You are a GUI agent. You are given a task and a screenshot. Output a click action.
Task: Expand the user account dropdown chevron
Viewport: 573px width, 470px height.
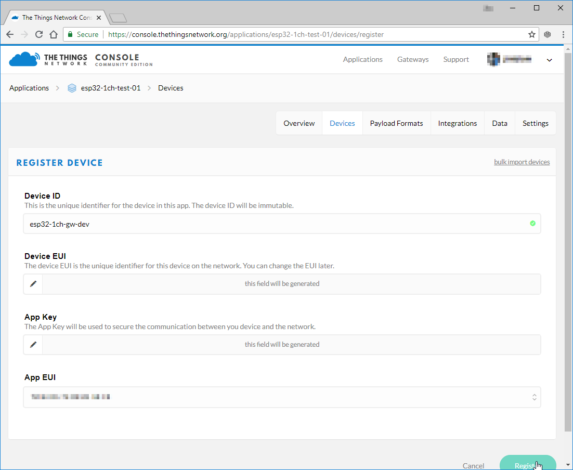[549, 60]
